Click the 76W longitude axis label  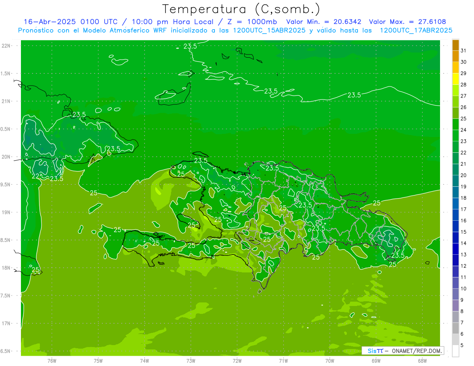(x=52, y=361)
